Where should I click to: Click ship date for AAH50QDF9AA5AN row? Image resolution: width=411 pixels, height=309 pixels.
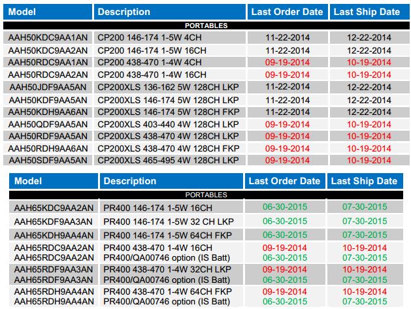[370, 124]
